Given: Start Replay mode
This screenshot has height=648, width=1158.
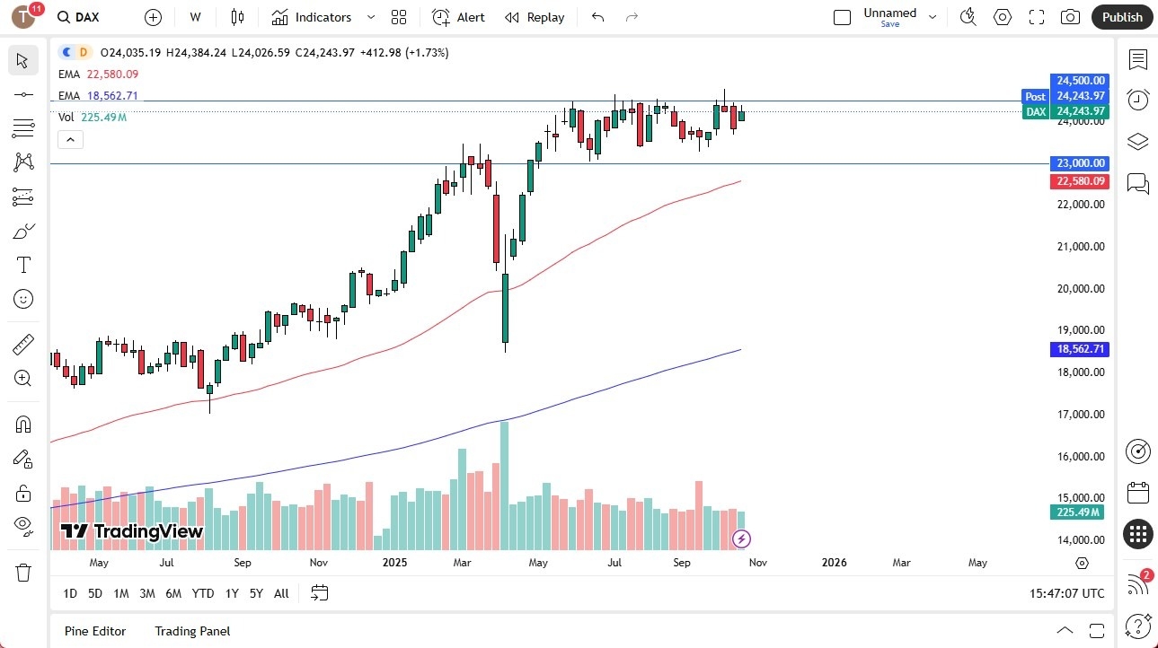Looking at the screenshot, I should click(x=535, y=17).
